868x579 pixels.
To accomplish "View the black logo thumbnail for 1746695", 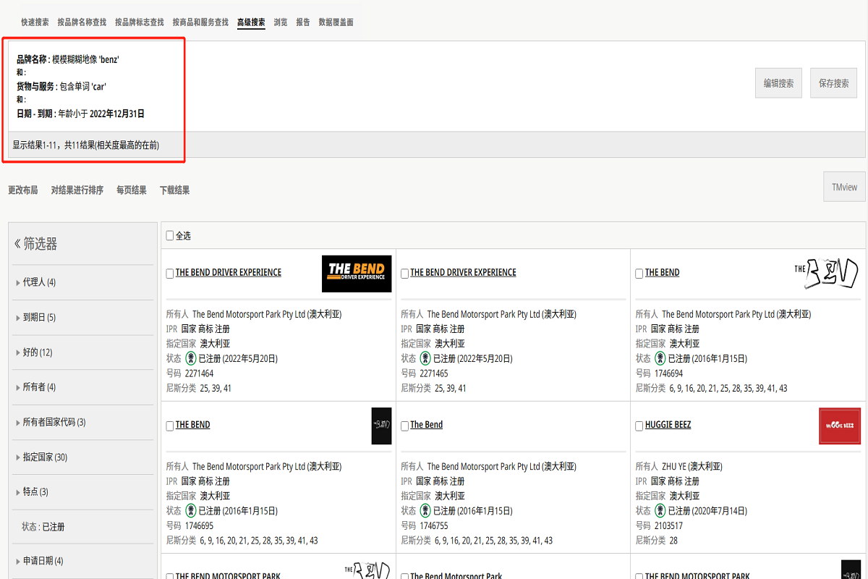I will (x=381, y=426).
